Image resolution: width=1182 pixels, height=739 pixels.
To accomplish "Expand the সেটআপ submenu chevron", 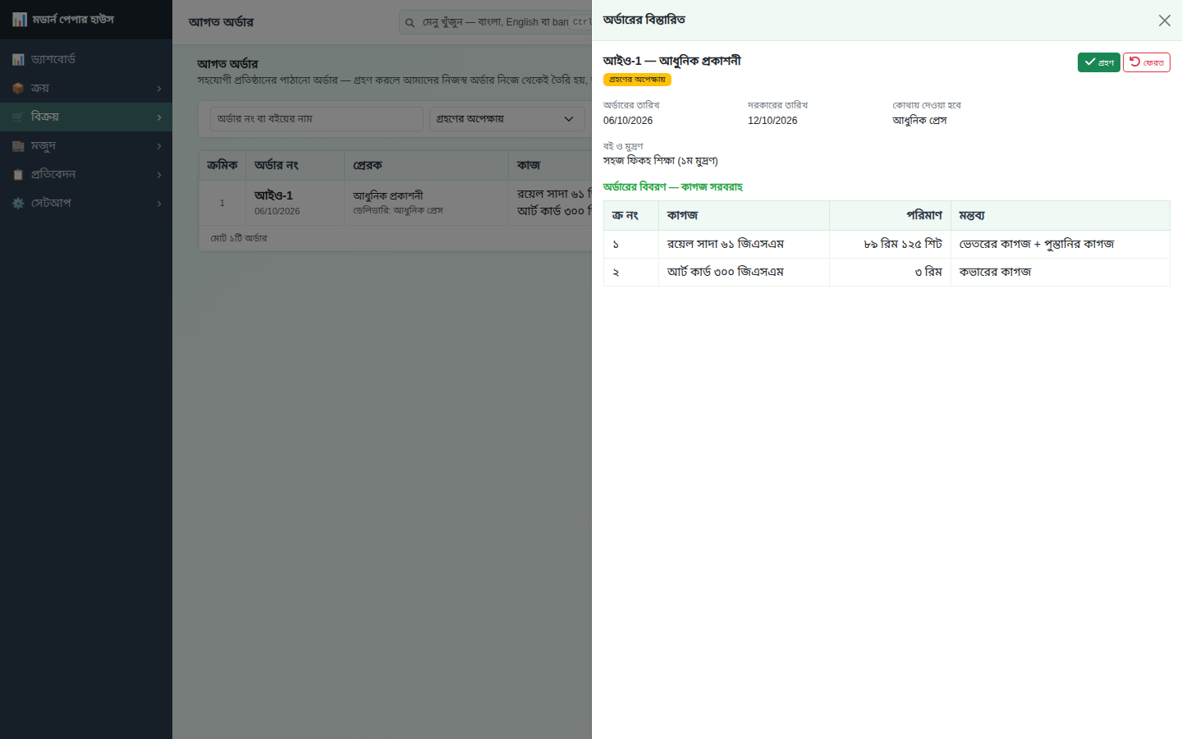I will pyautogui.click(x=159, y=204).
